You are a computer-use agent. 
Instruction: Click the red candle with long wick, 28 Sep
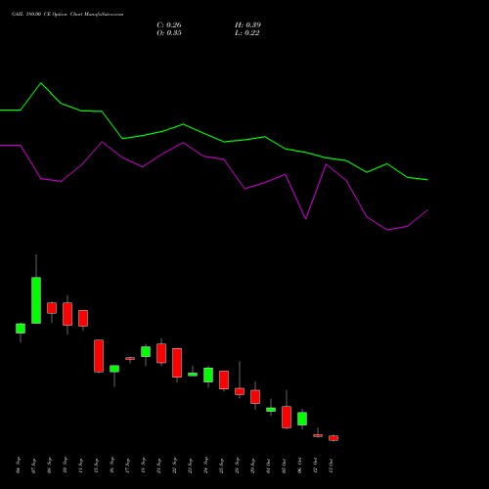(x=240, y=391)
